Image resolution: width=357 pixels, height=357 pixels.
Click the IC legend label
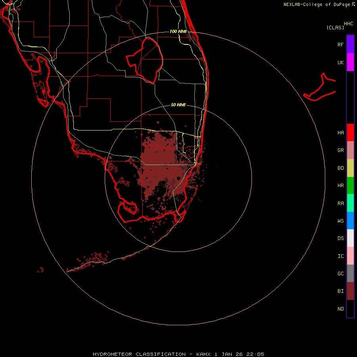click(340, 256)
